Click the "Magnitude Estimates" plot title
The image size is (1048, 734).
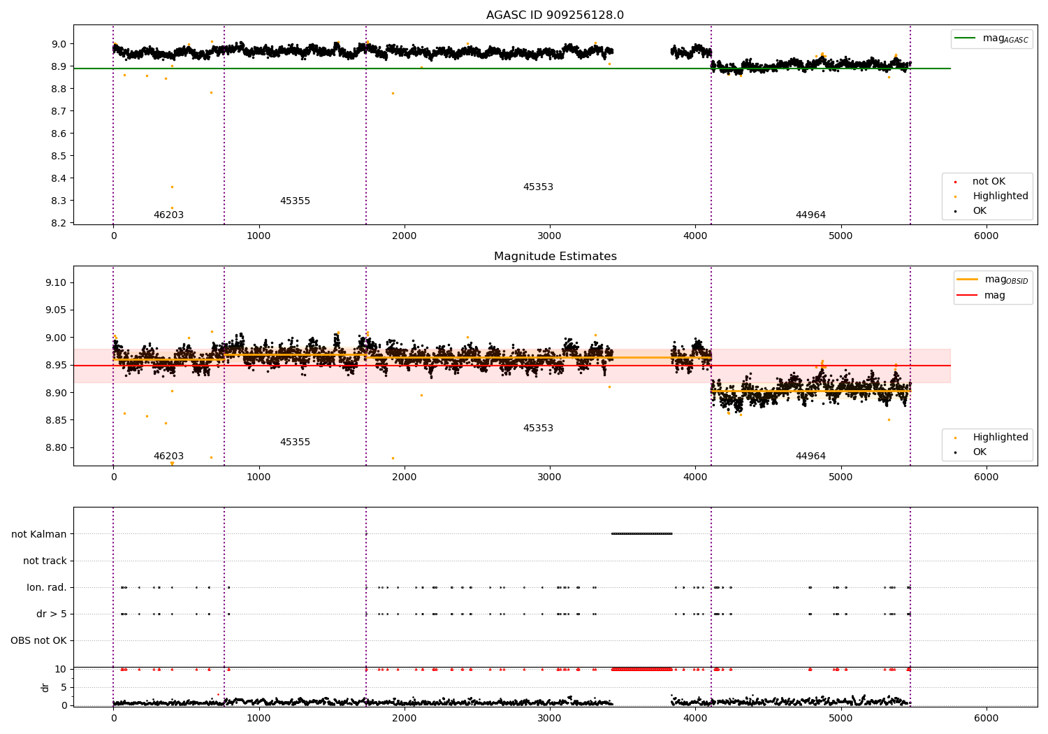(555, 257)
